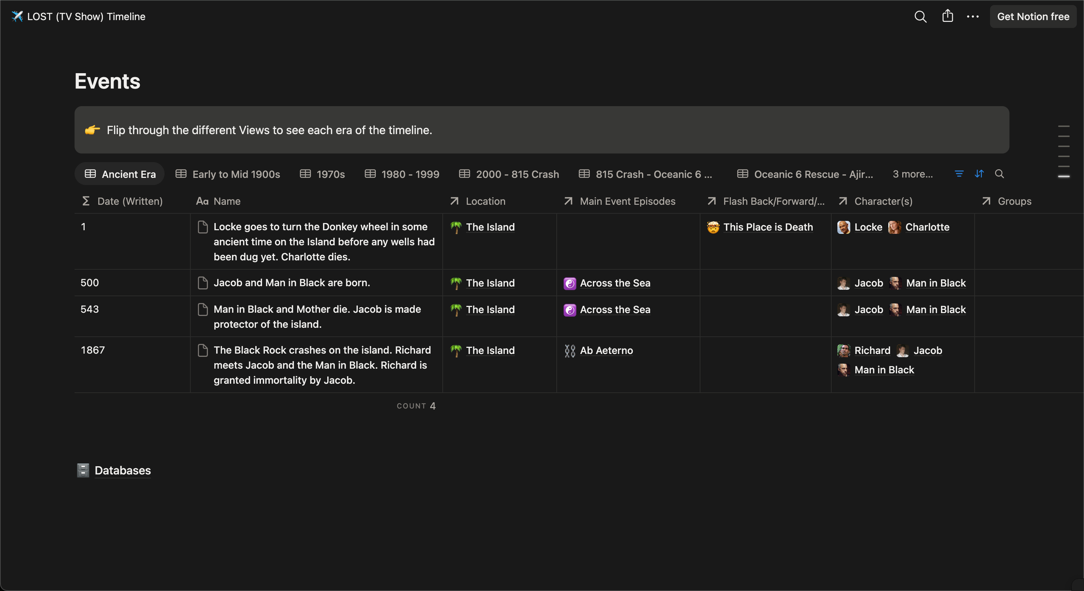The image size is (1084, 591).
Task: Open the Location column header menu
Action: [x=499, y=201]
